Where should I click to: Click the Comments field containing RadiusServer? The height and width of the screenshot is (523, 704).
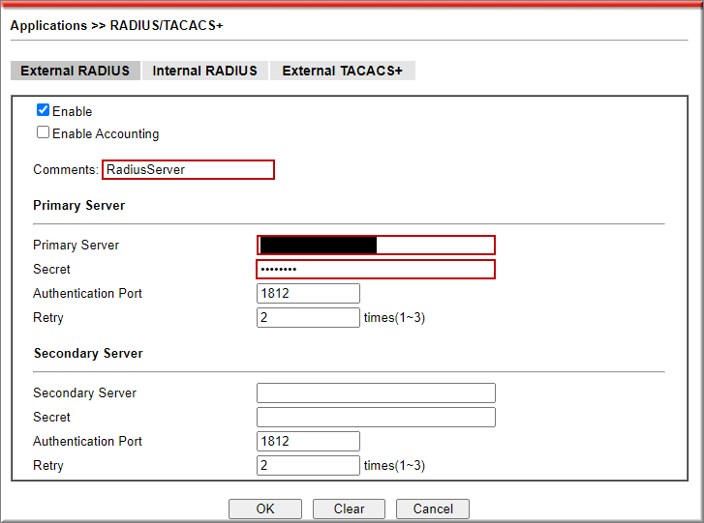188,169
